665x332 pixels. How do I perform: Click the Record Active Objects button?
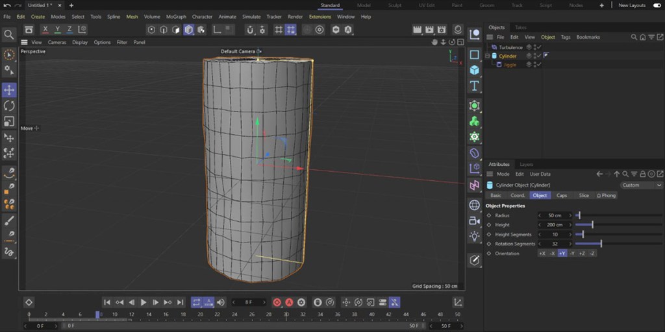[x=277, y=302]
